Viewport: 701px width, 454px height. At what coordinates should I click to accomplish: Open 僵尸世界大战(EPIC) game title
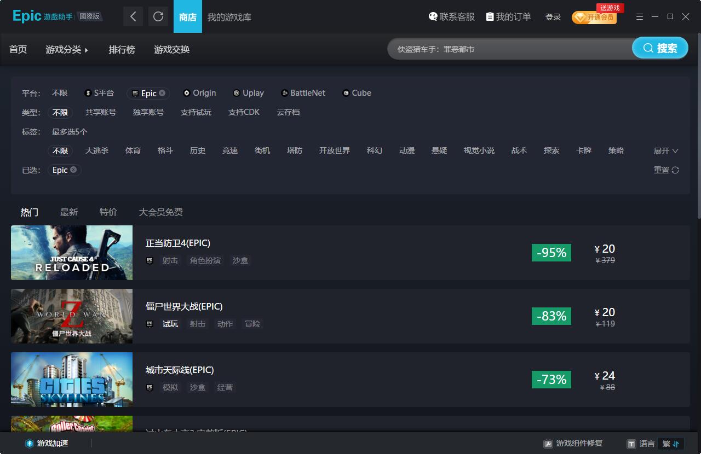tap(184, 306)
